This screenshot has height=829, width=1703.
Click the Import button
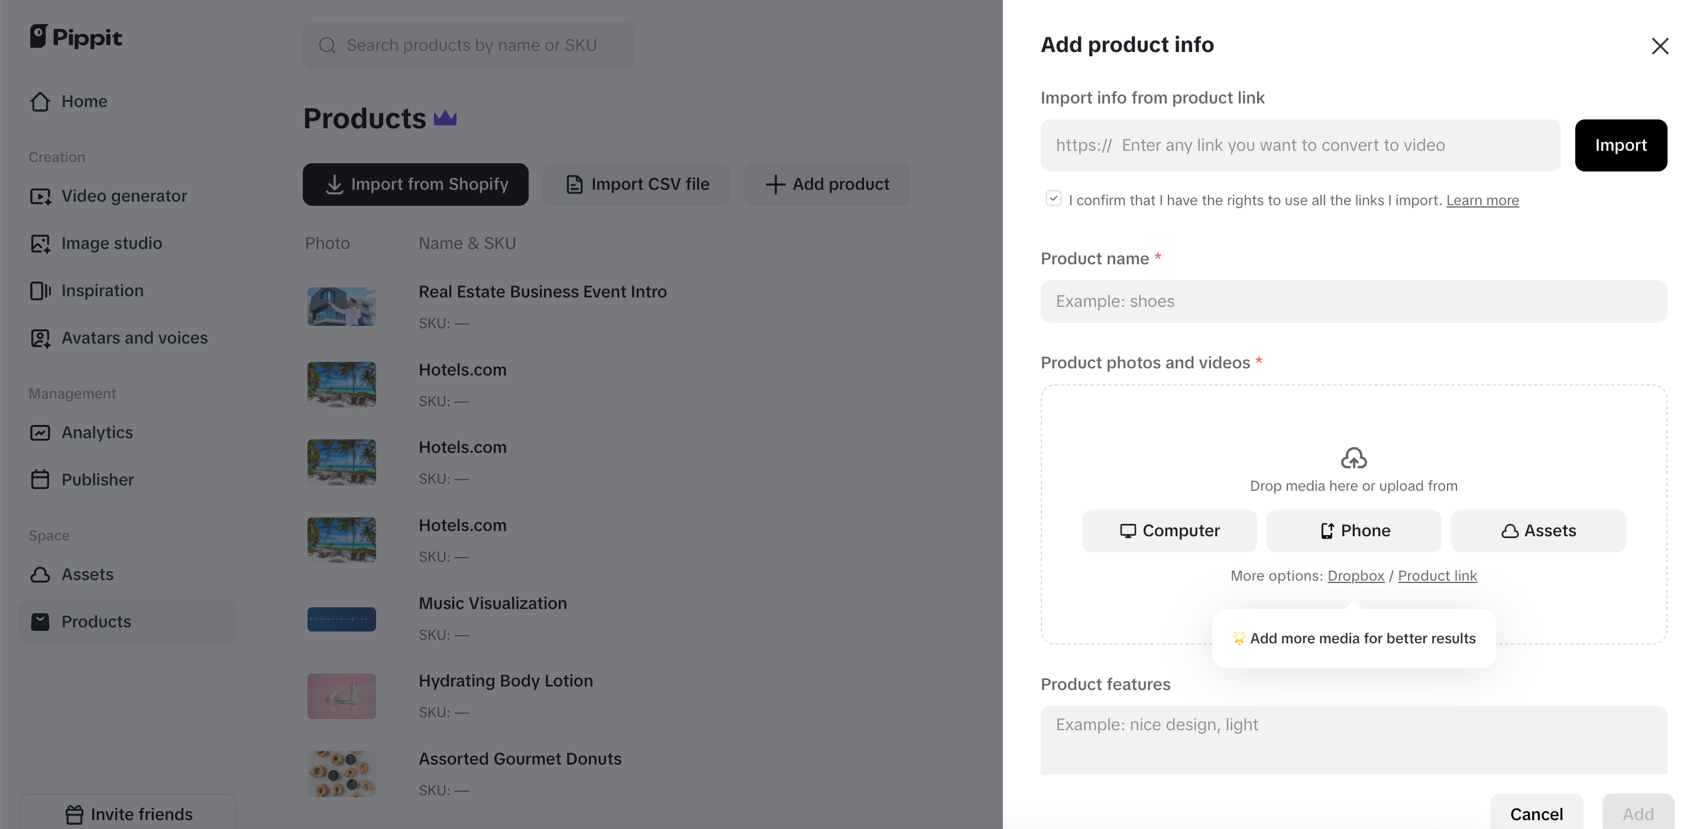tap(1621, 145)
